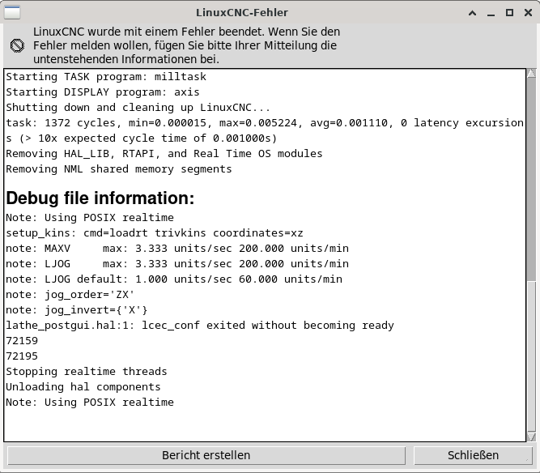Image resolution: width=540 pixels, height=473 pixels.
Task: Click the 'note: MAXV max' line
Action: tap(177, 249)
